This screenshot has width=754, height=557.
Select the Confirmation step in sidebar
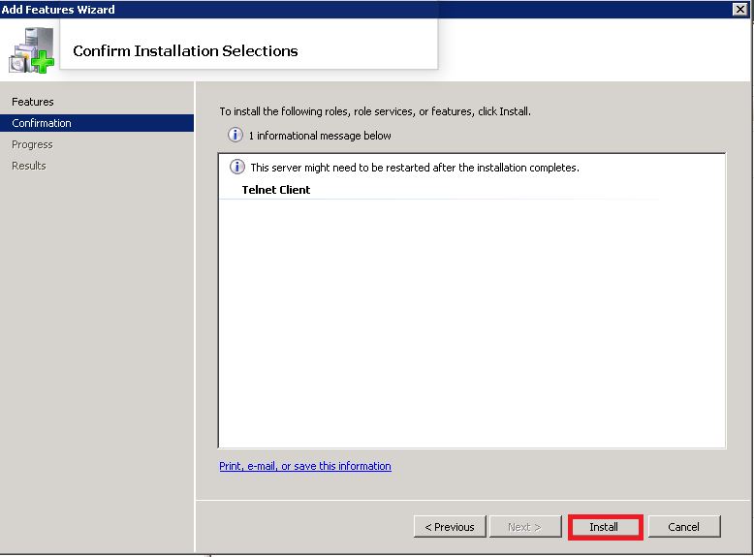point(97,123)
